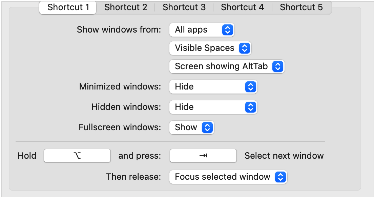Click the chevron on Fullscreen windows Show popup
The image size is (374, 198).
(x=208, y=127)
